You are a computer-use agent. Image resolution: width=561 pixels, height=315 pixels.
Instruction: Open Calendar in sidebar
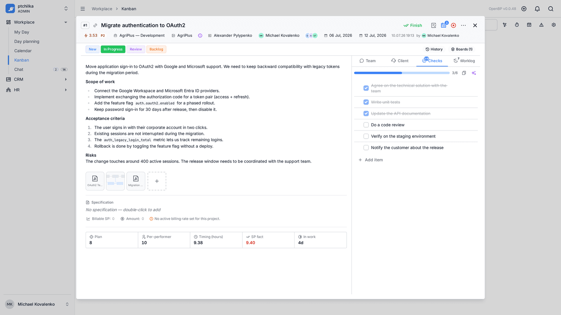tap(23, 51)
